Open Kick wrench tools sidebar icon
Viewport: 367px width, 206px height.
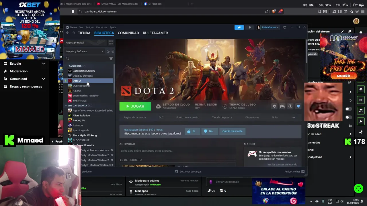pos(361,121)
